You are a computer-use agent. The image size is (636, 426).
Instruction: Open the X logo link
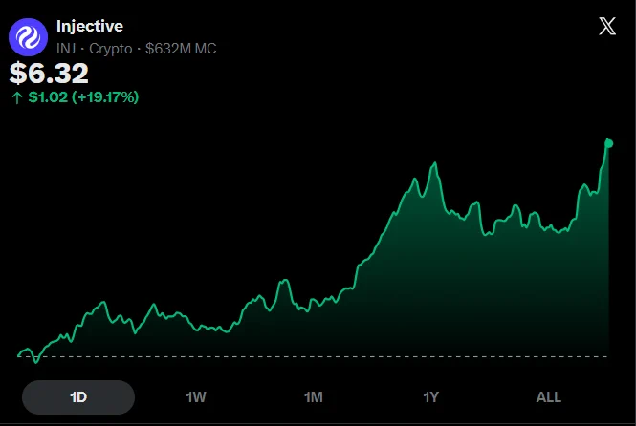click(x=607, y=27)
